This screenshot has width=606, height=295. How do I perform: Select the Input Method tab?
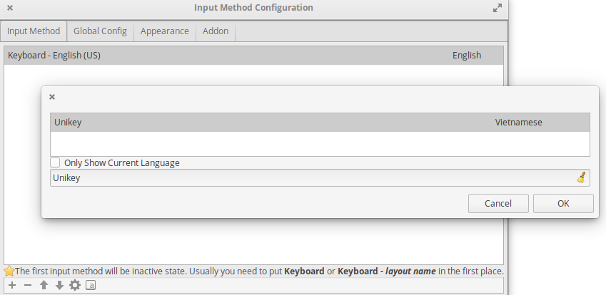click(34, 31)
